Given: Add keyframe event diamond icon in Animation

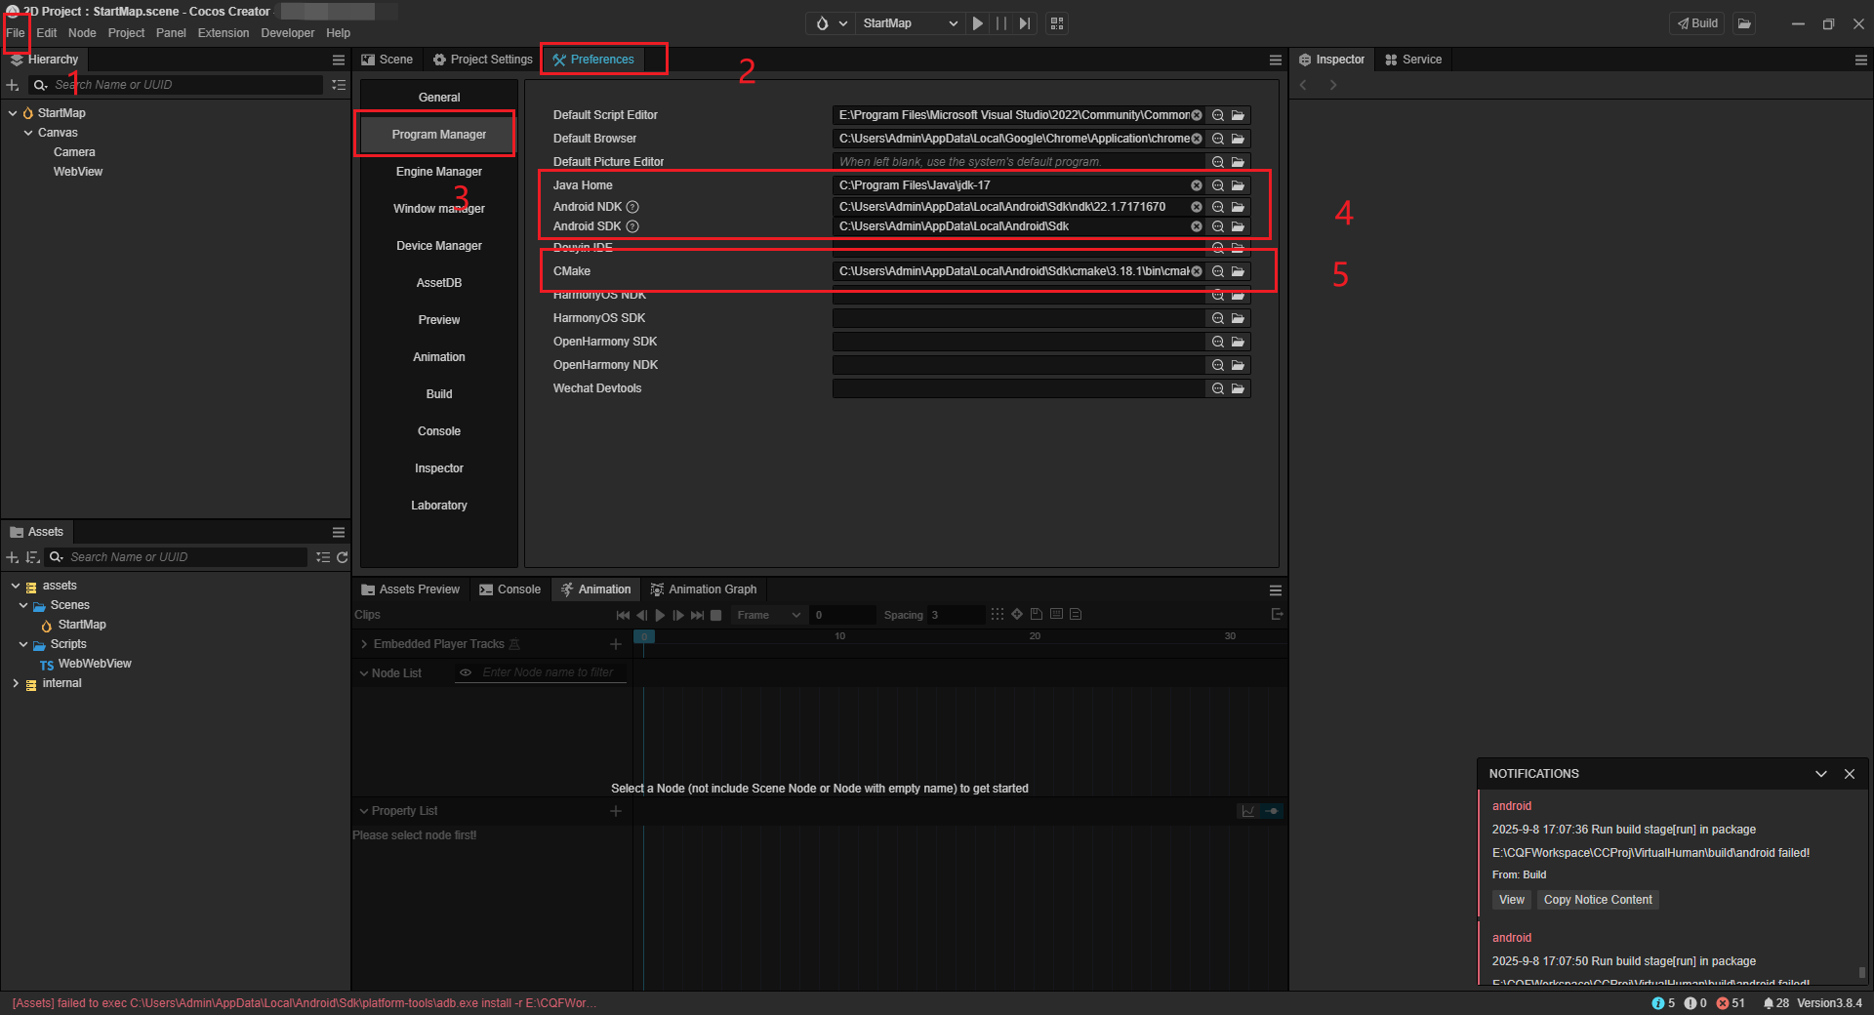Looking at the screenshot, I should (1017, 615).
